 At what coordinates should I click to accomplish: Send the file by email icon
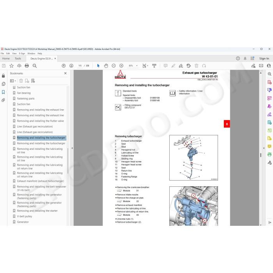261,66
